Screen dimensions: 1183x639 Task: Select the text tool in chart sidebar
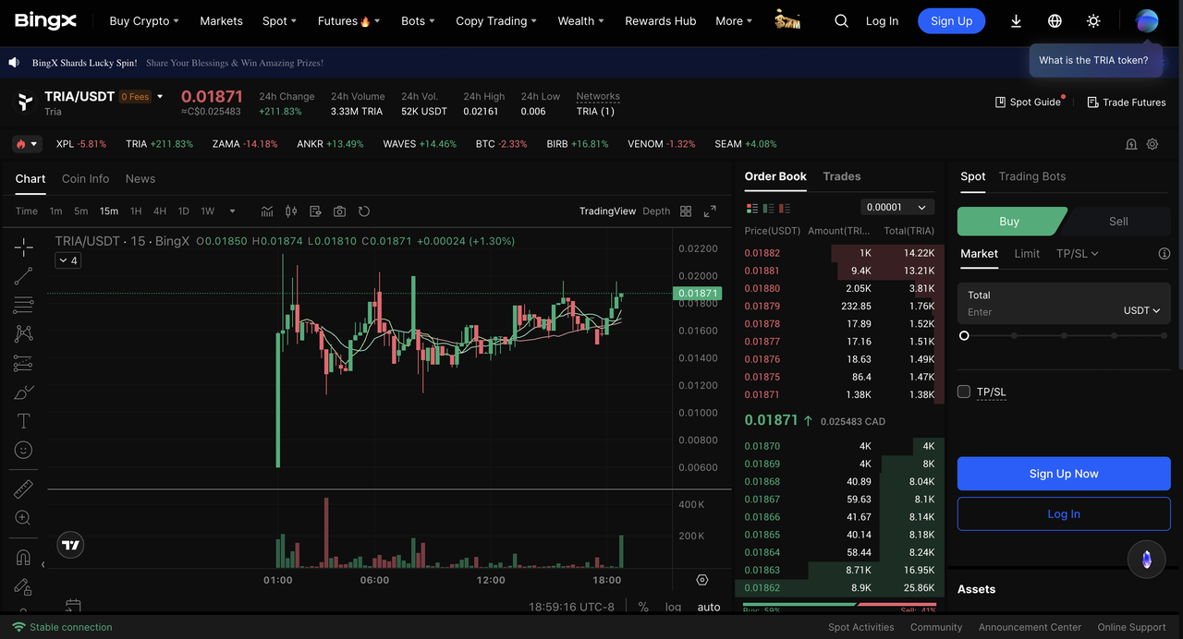pyautogui.click(x=24, y=421)
